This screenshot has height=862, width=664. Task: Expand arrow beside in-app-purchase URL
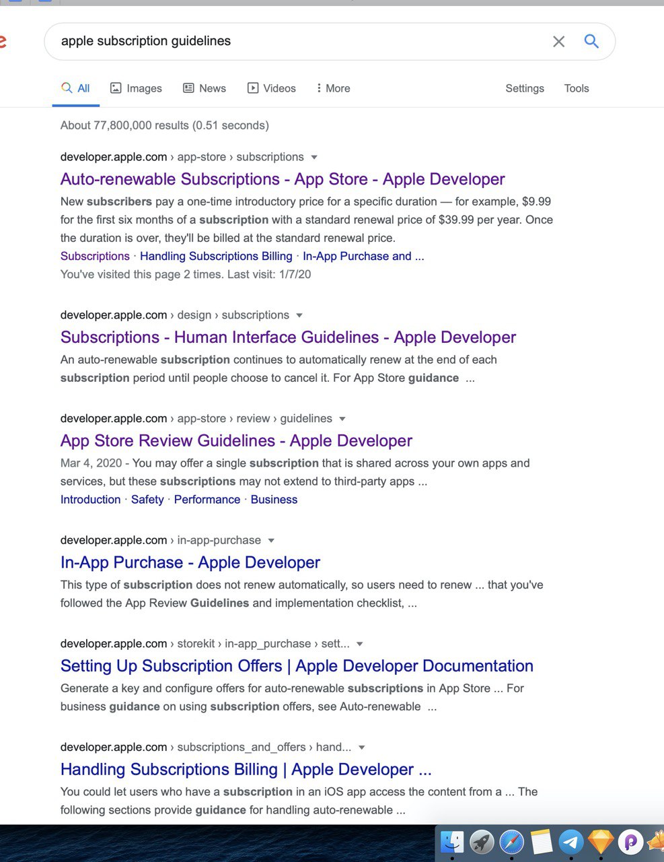tap(271, 541)
